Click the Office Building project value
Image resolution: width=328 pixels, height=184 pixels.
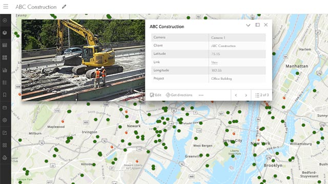(221, 79)
